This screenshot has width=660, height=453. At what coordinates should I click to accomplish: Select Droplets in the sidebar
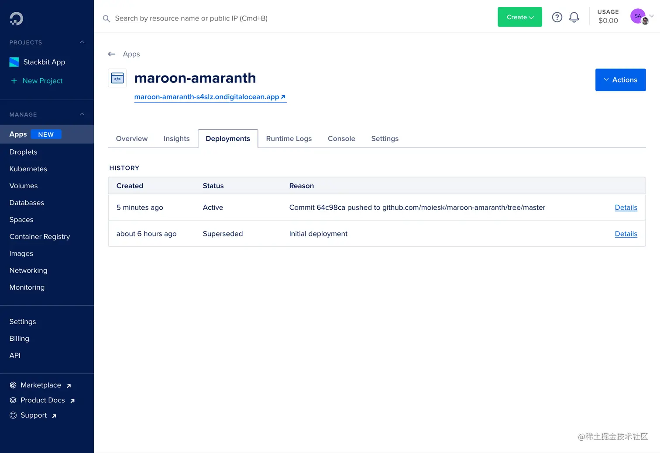click(23, 152)
